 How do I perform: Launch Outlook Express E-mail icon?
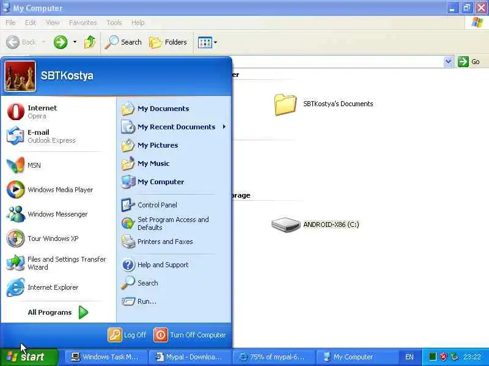coord(15,136)
